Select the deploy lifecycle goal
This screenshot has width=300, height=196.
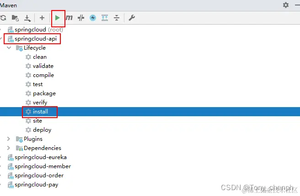click(42, 130)
